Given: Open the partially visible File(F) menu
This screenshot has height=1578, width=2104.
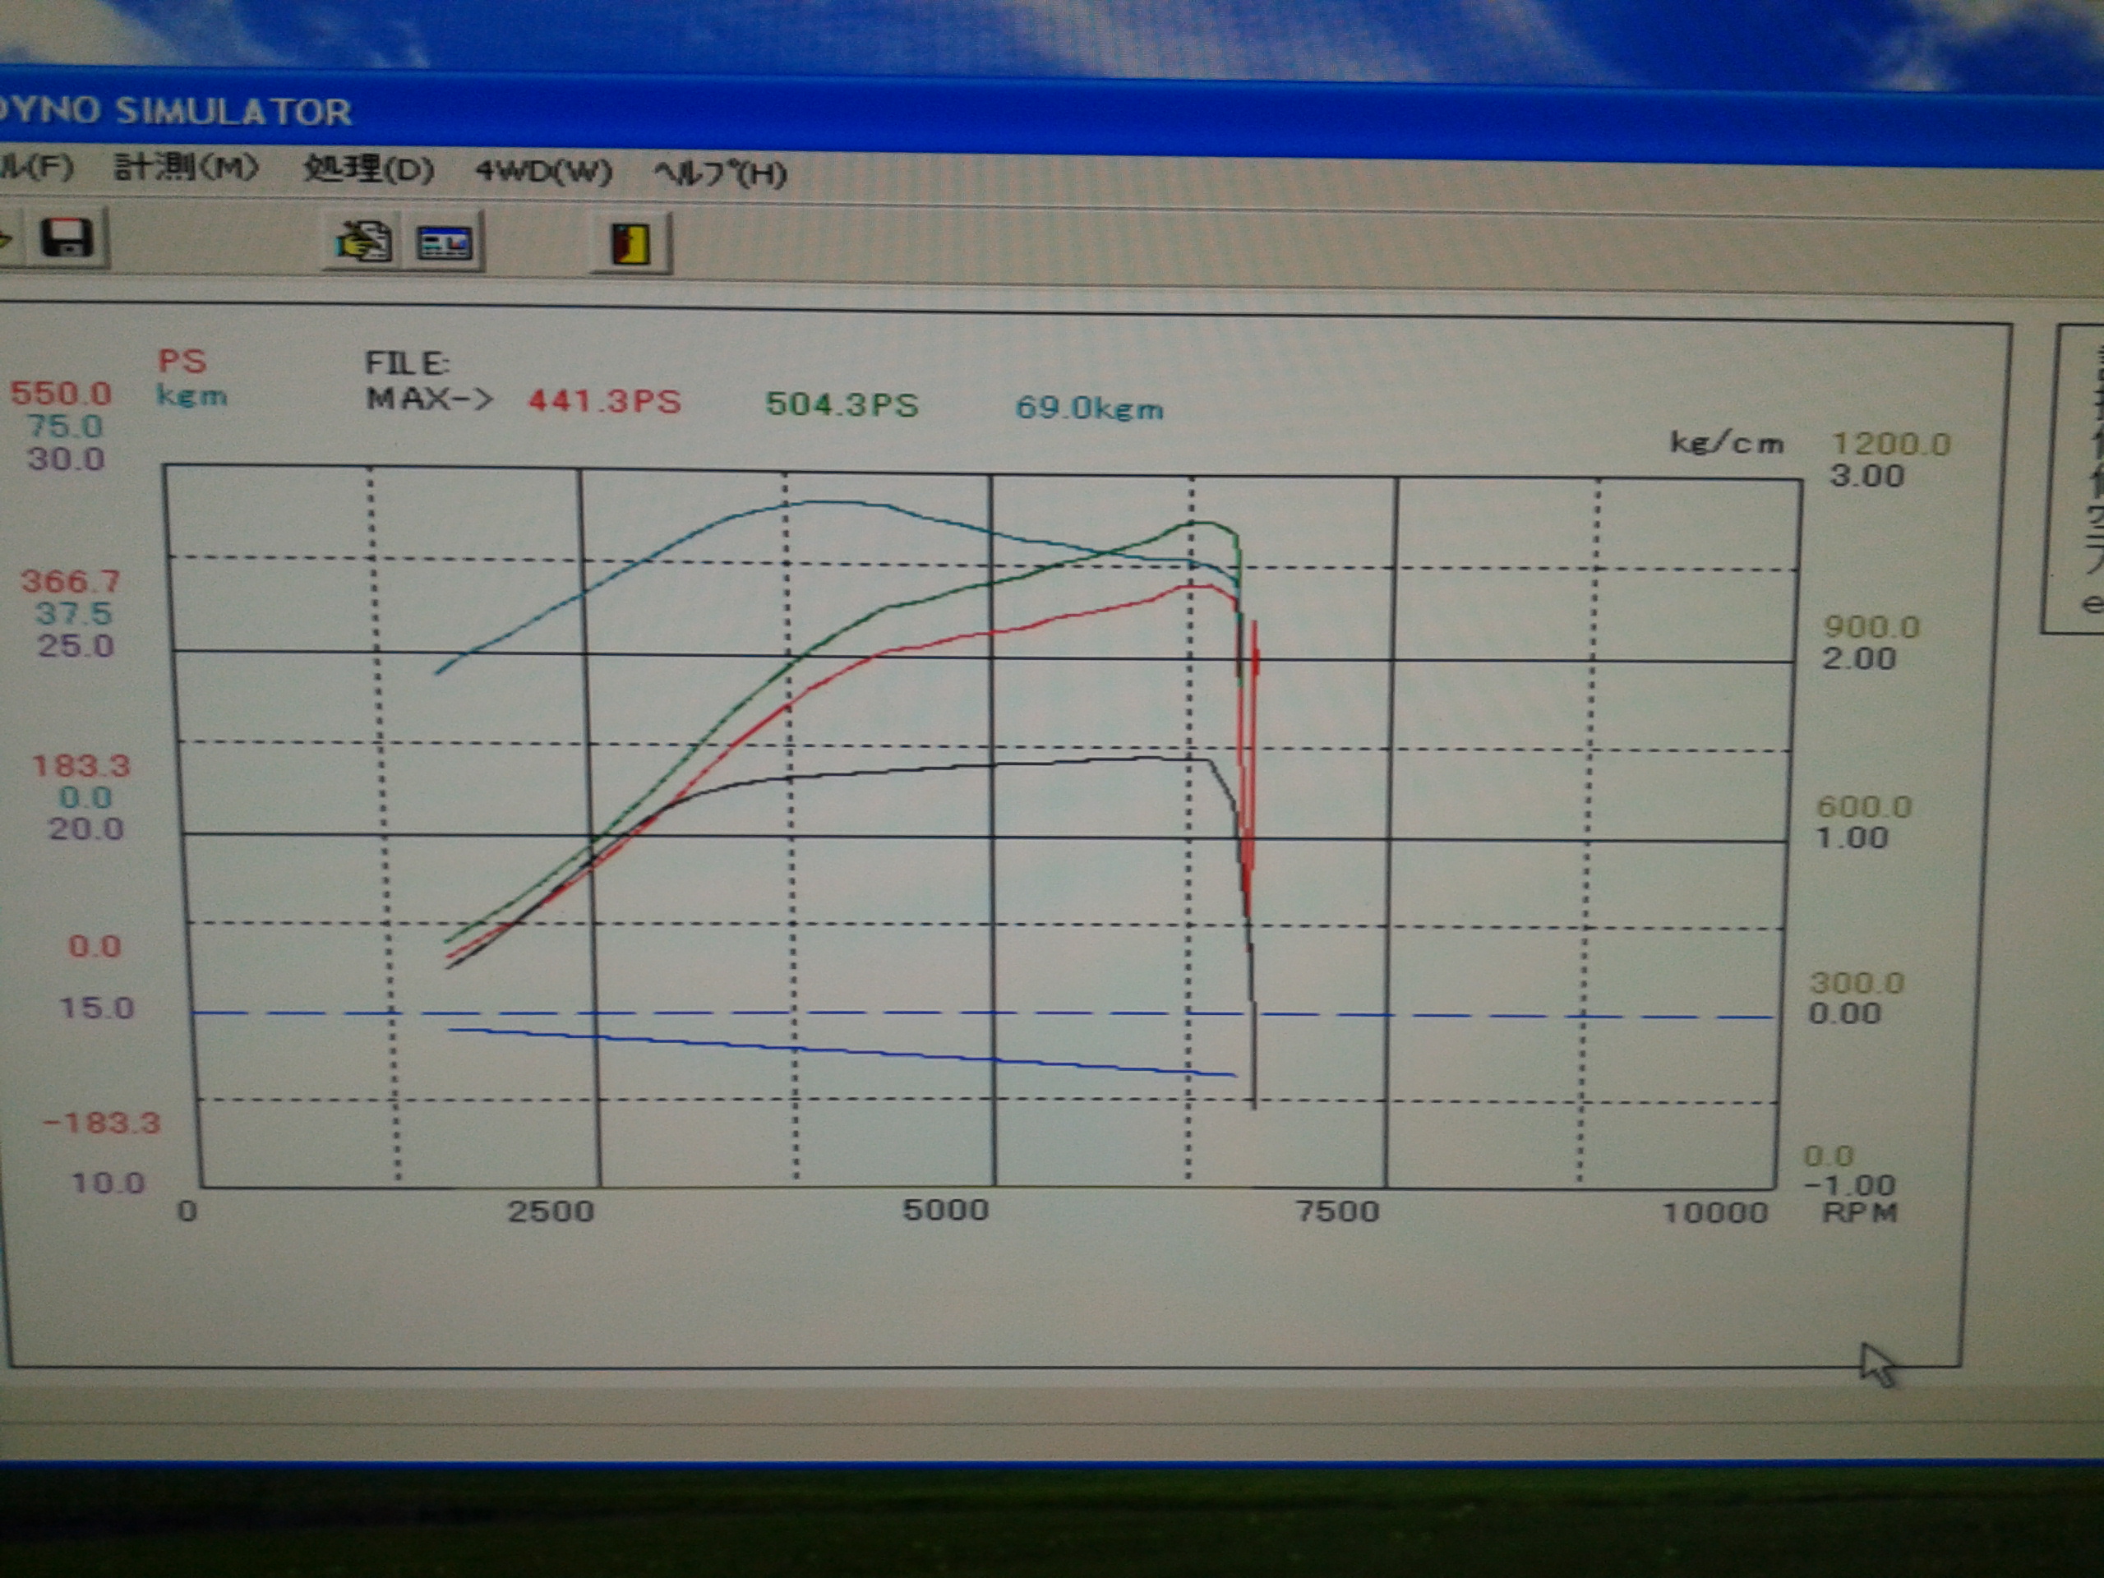Looking at the screenshot, I should (36, 168).
